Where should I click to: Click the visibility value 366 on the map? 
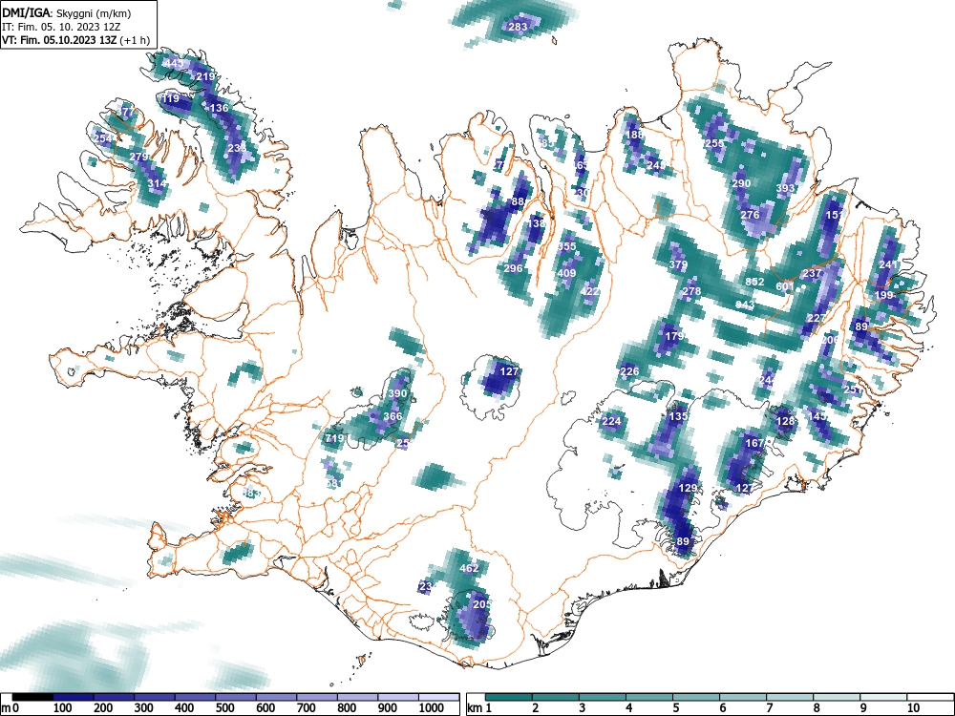pos(393,416)
